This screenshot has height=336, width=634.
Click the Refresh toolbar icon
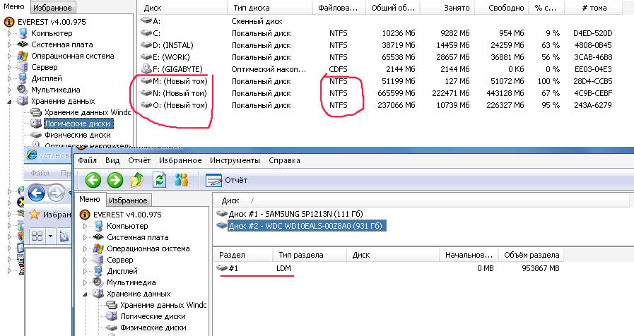coord(160,180)
